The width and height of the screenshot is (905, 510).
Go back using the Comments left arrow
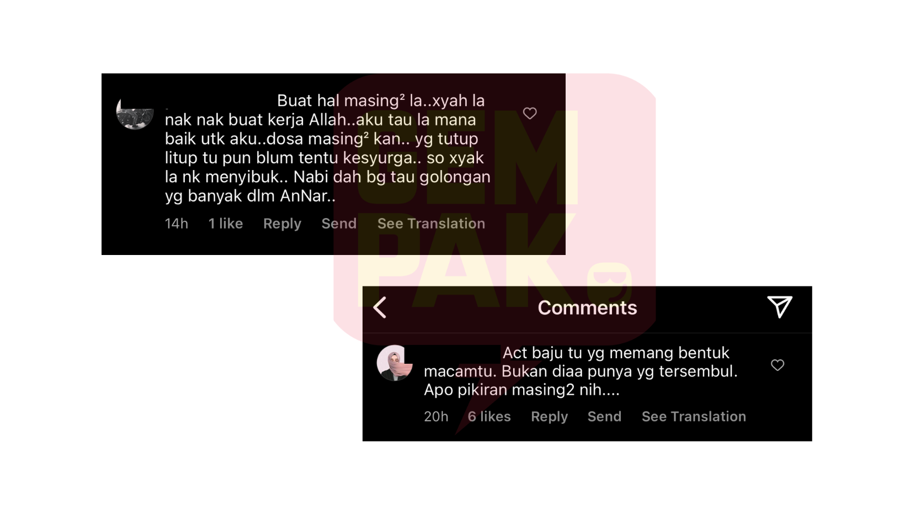click(x=380, y=307)
